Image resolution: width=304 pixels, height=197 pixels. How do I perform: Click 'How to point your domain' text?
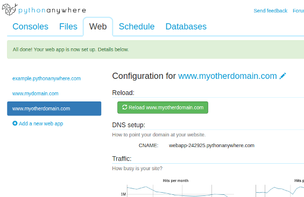coord(159,135)
